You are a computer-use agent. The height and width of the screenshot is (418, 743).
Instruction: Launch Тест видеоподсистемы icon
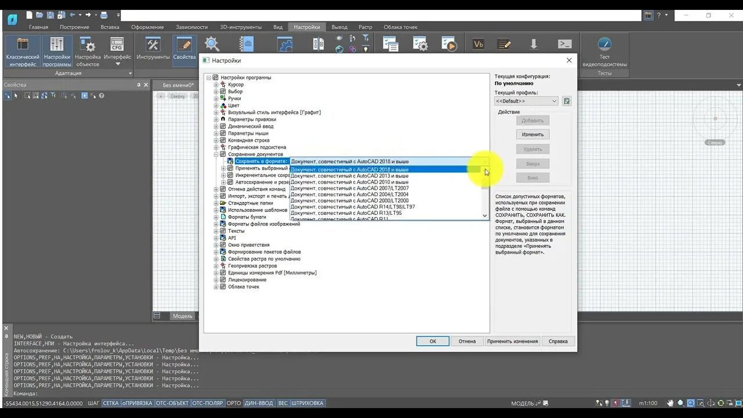click(604, 52)
